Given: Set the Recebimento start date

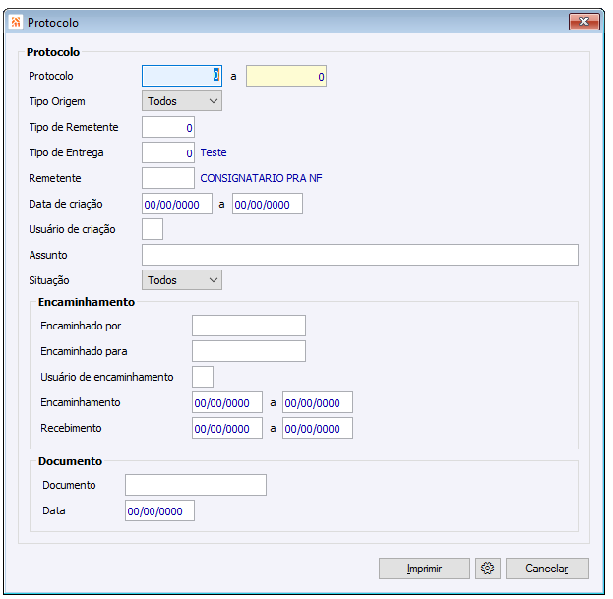Looking at the screenshot, I should [x=227, y=428].
